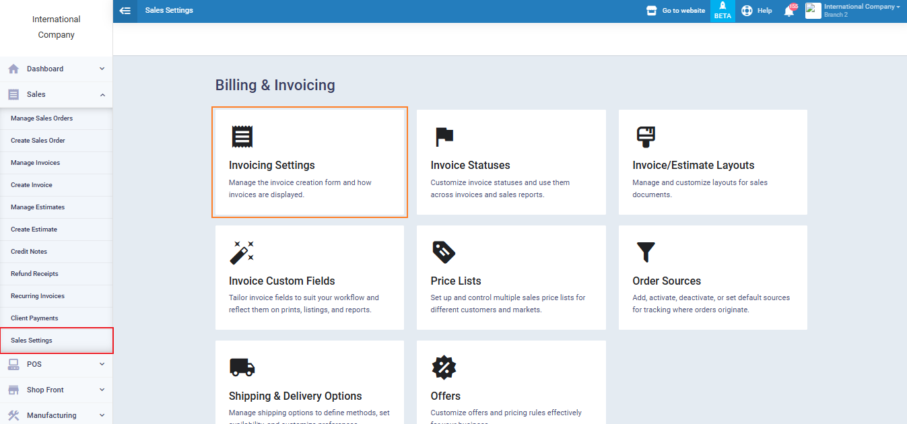Select Recurring Invoices from the sidebar
The image size is (907, 424).
[x=38, y=296]
